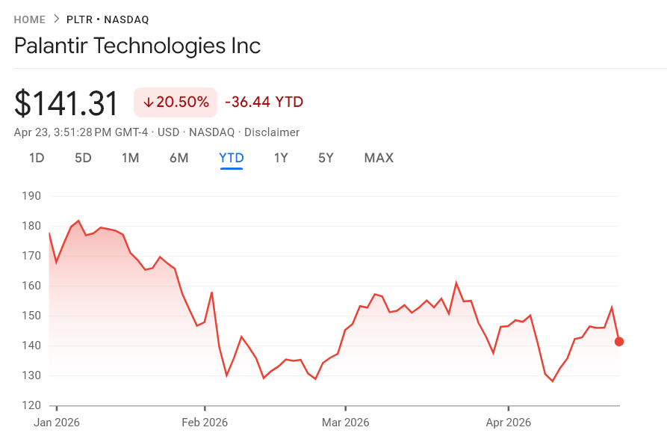
Task: Click the Palantir Technologies Inc title
Action: click(x=137, y=46)
